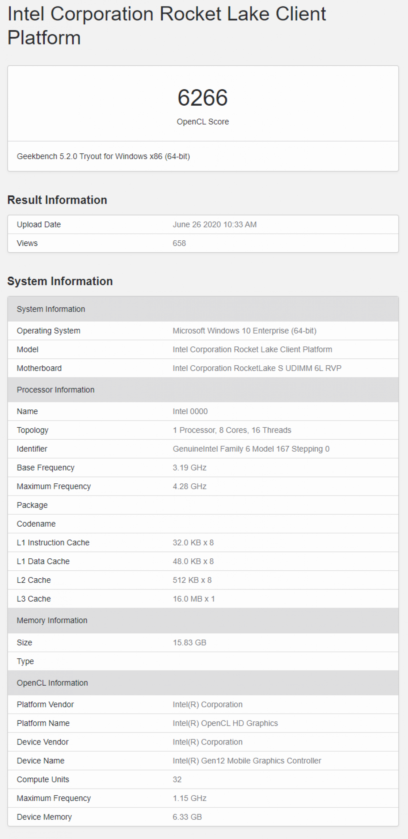Select 'GenuineIntel Family 6 Model 167 Stepping 0'

tap(251, 449)
